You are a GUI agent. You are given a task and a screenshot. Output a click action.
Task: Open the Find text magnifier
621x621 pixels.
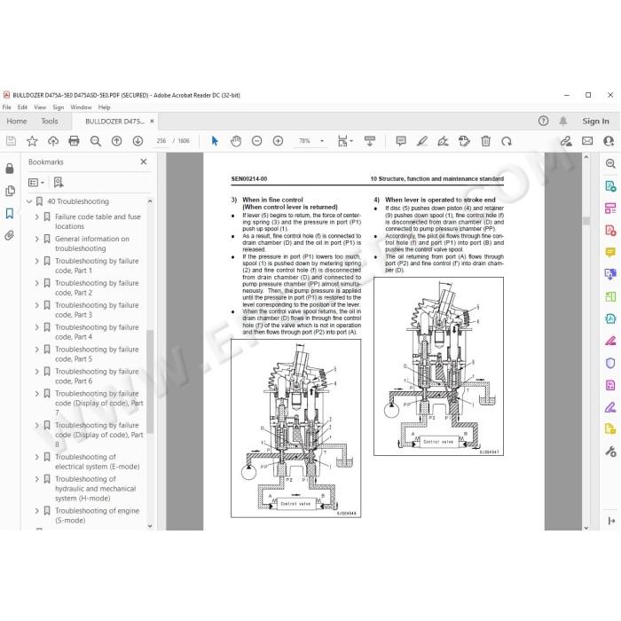click(96, 141)
